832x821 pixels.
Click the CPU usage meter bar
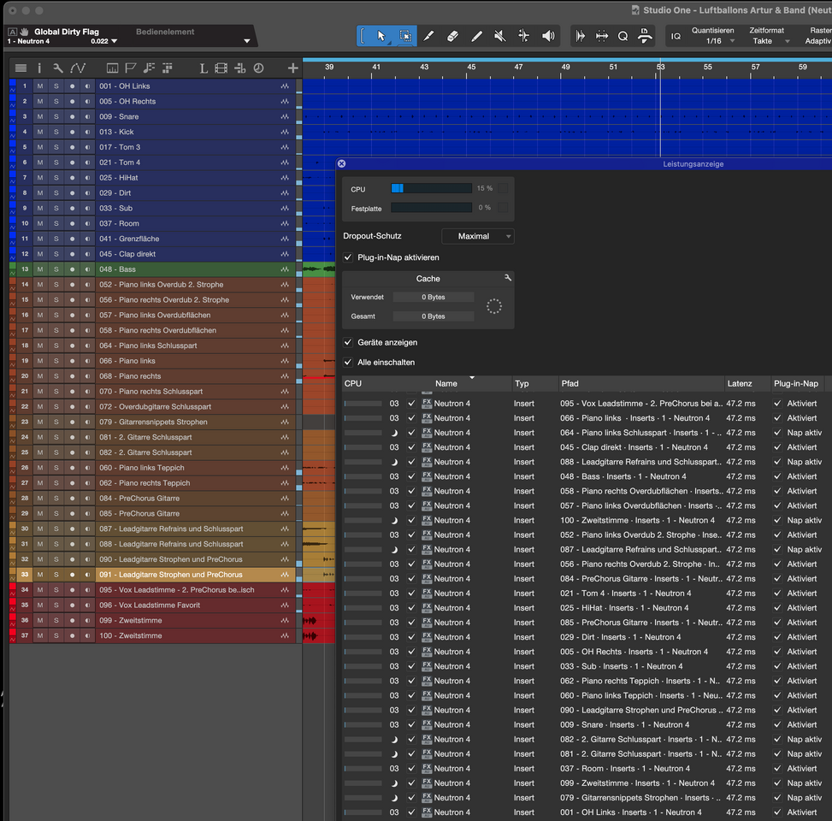pos(431,188)
